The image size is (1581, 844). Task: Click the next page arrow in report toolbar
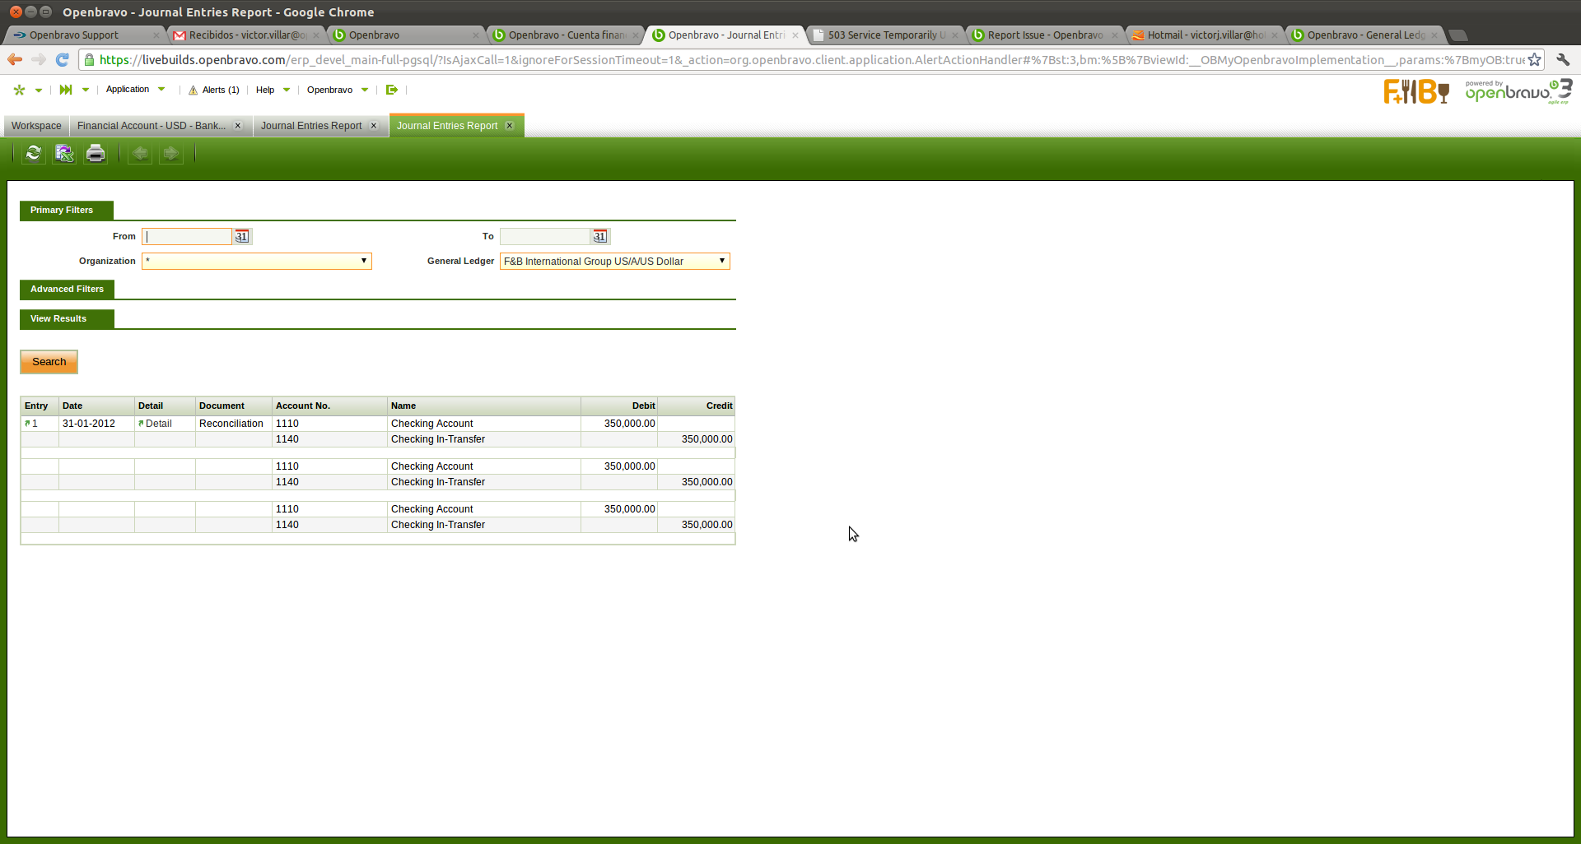[171, 153]
